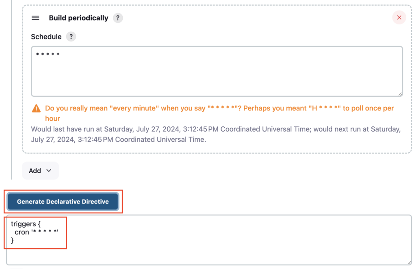Remove the Build periodically trigger
The width and height of the screenshot is (416, 269).
[399, 17]
